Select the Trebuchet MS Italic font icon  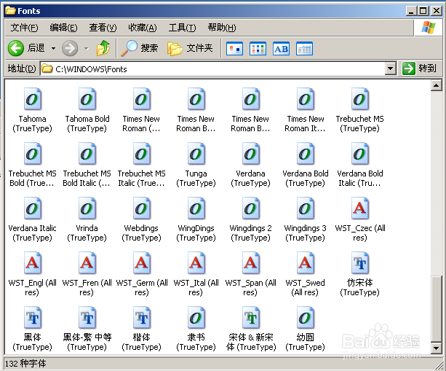point(142,154)
